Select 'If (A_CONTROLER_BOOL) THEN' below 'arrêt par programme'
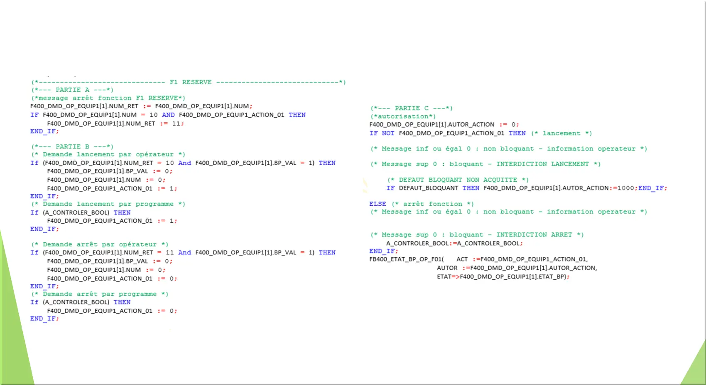Screen dimensions: 706x385 [x=80, y=302]
